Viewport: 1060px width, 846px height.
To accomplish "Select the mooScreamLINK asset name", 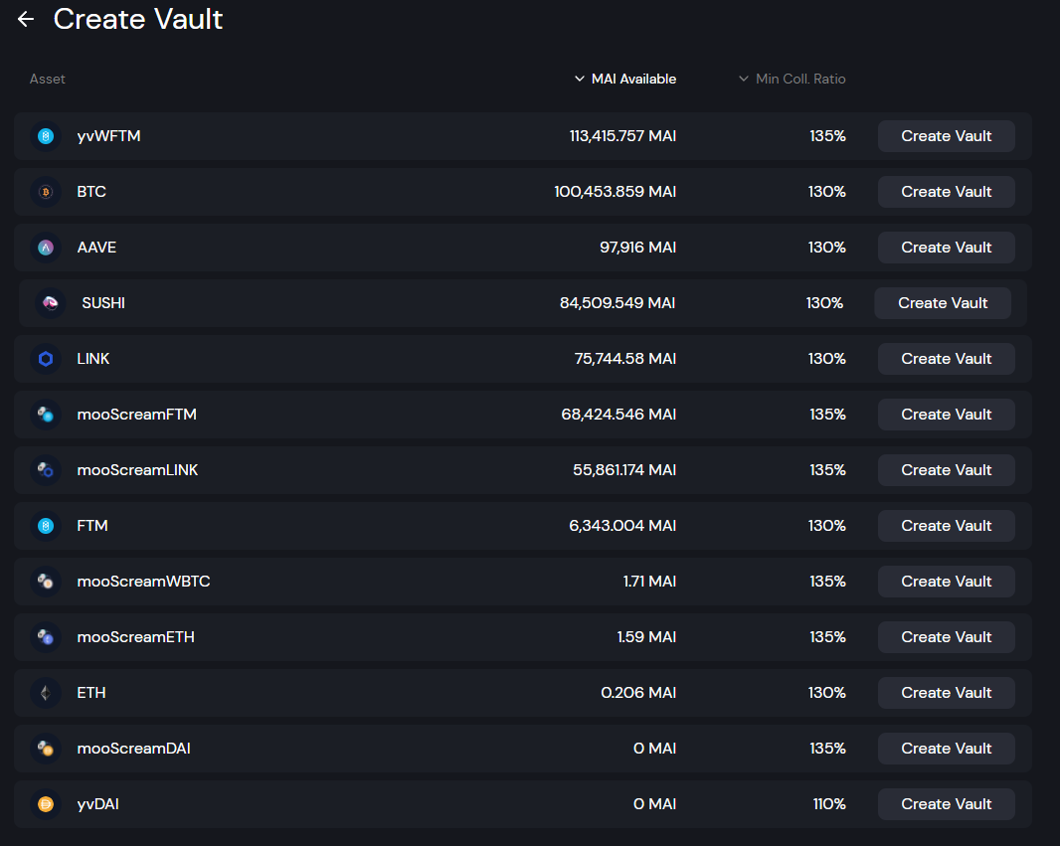I will point(137,470).
